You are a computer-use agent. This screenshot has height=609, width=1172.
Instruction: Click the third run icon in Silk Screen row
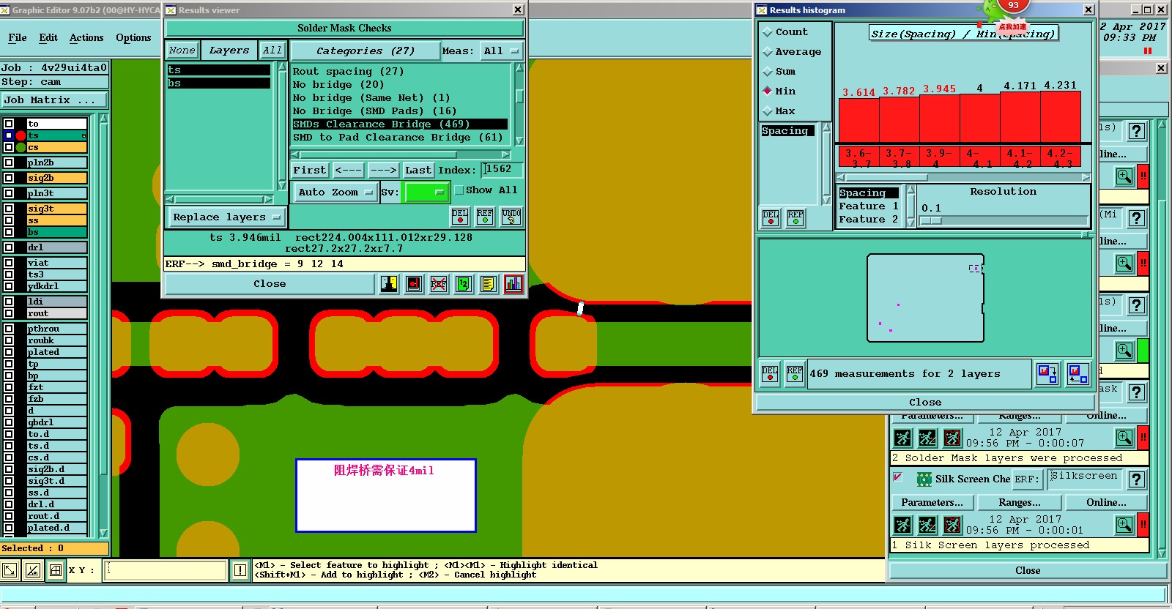tap(952, 525)
